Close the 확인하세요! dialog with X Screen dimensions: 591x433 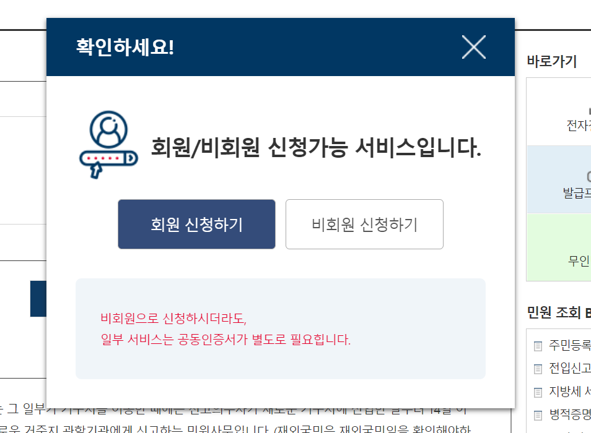(x=474, y=47)
